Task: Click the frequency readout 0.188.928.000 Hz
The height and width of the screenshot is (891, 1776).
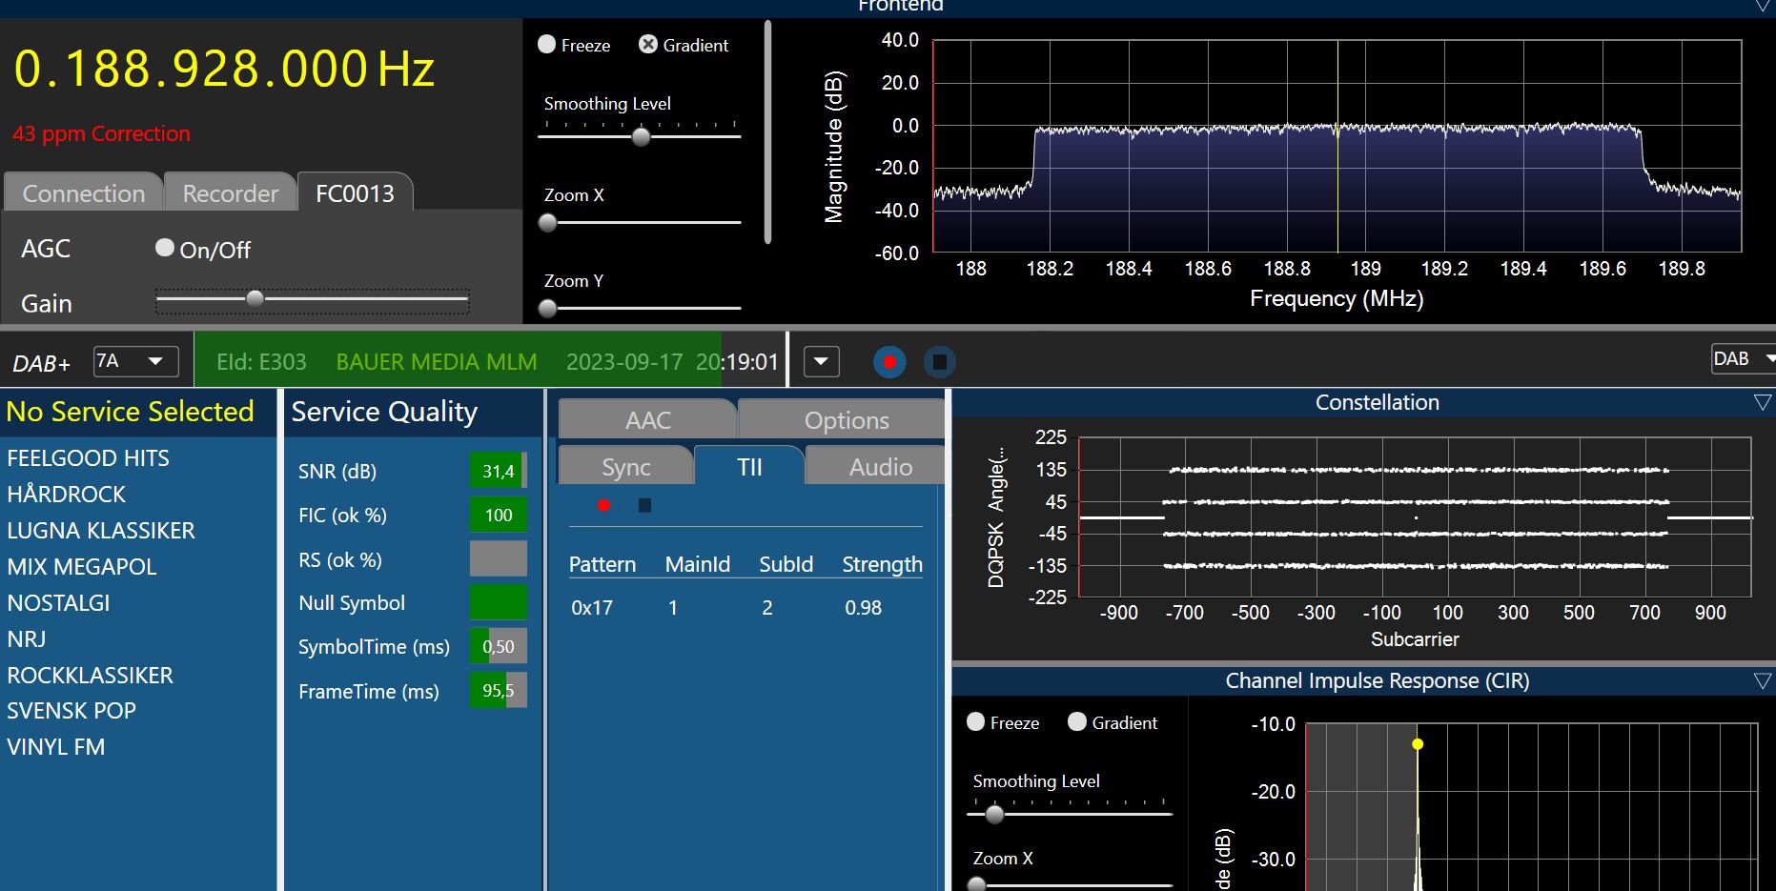Action: (224, 70)
